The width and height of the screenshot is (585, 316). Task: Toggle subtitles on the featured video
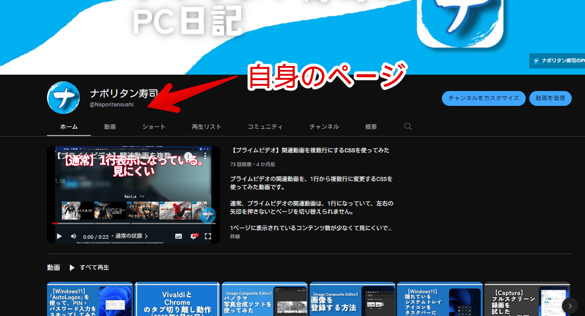[179, 236]
